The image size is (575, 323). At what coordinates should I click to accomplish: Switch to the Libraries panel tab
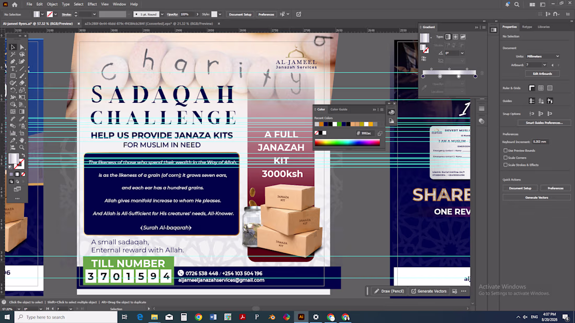(x=544, y=27)
